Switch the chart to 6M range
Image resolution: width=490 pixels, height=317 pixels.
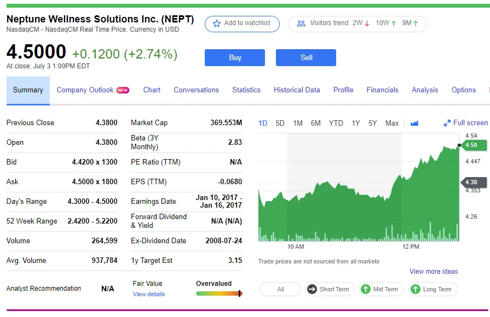pyautogui.click(x=315, y=123)
